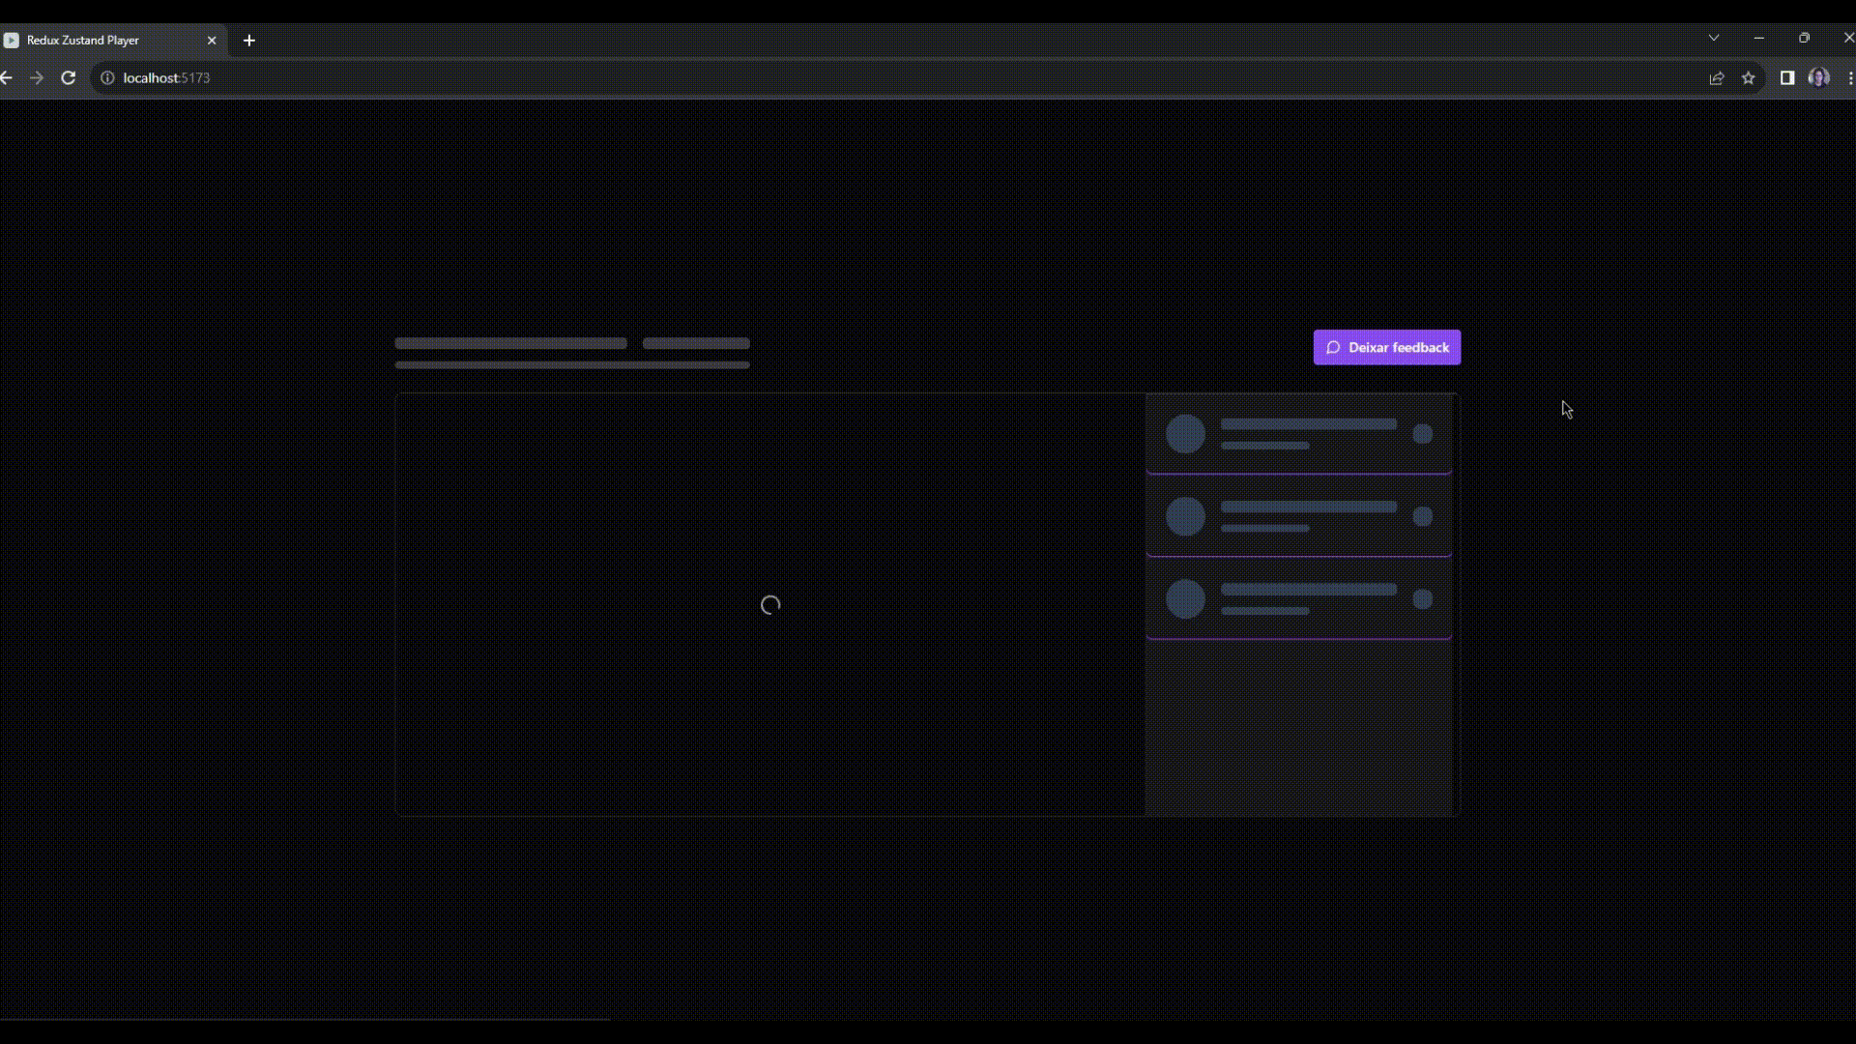Open the share this page icon
This screenshot has height=1044, width=1856.
(x=1717, y=78)
